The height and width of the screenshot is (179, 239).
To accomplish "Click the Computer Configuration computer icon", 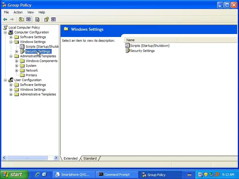I will point(11,32).
